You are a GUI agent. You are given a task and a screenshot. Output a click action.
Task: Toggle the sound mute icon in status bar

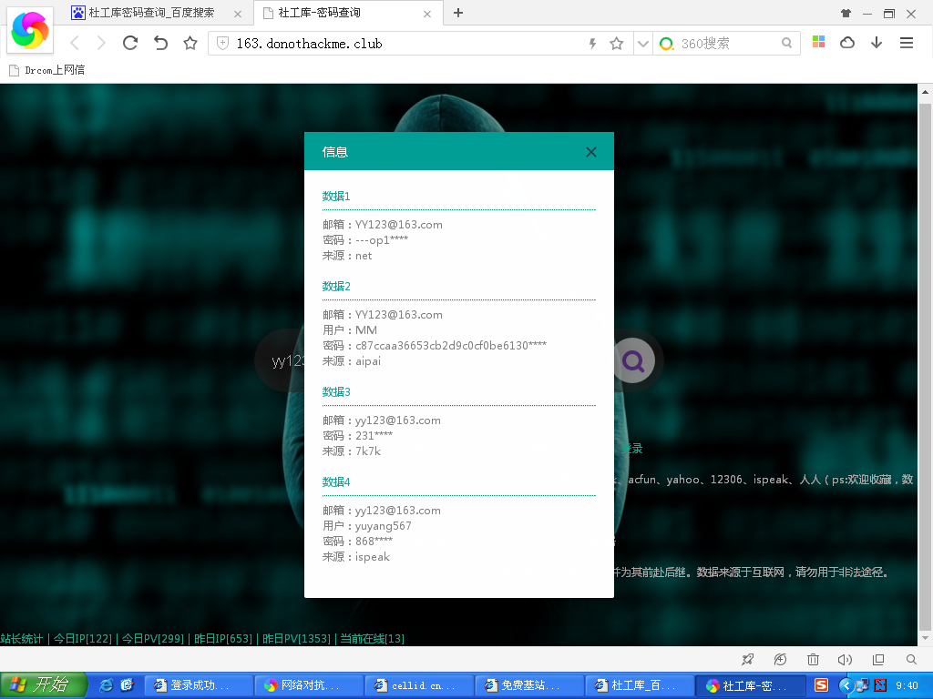point(845,659)
